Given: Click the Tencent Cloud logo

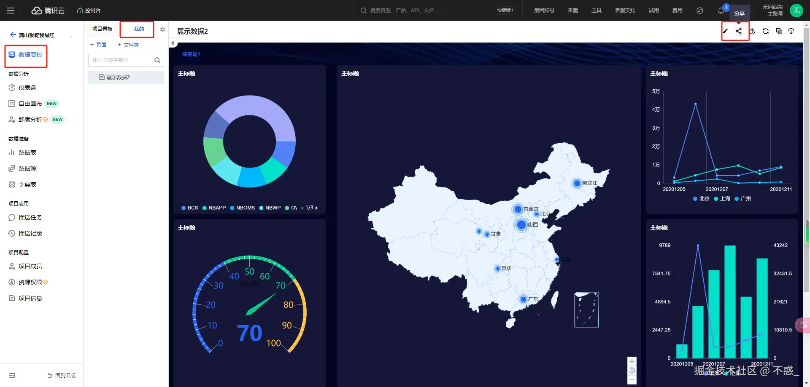Looking at the screenshot, I should tap(48, 11).
